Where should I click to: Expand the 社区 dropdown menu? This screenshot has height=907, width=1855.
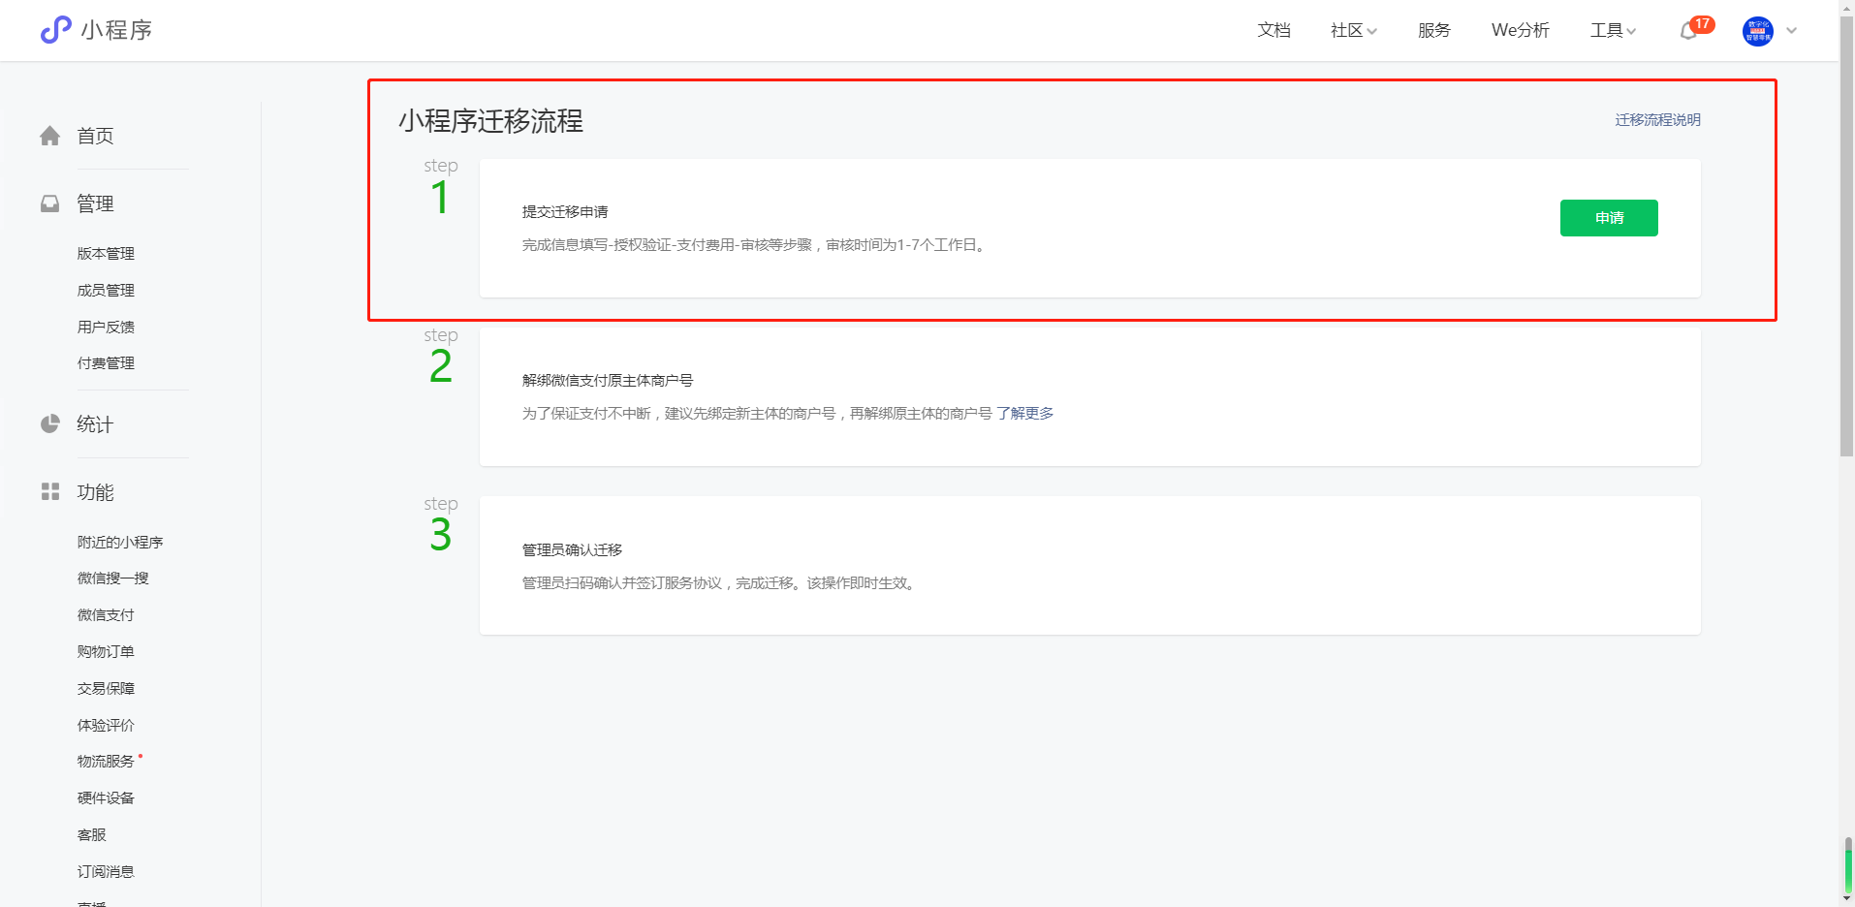(1353, 31)
